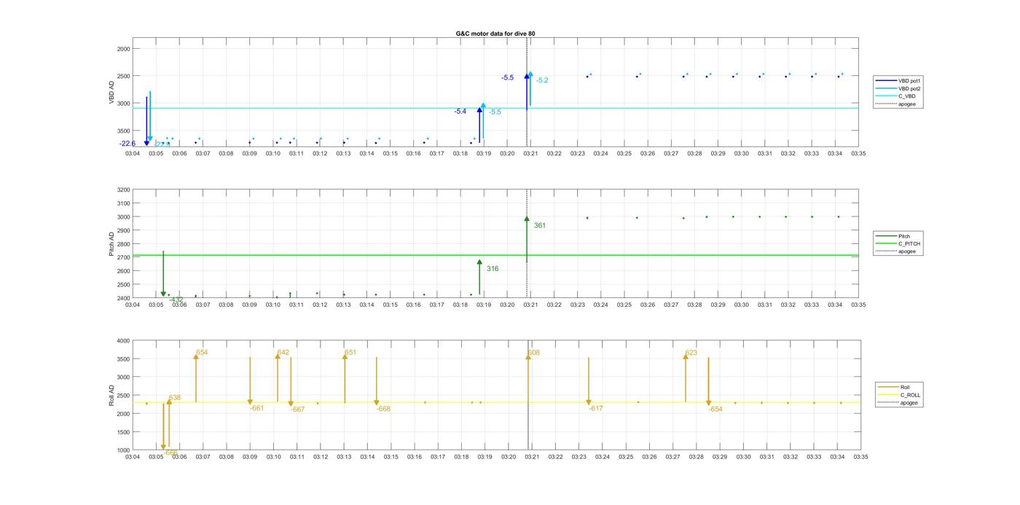Click the "-617" roll data label
Viewport: 1020px width, 505px height.
[596, 409]
